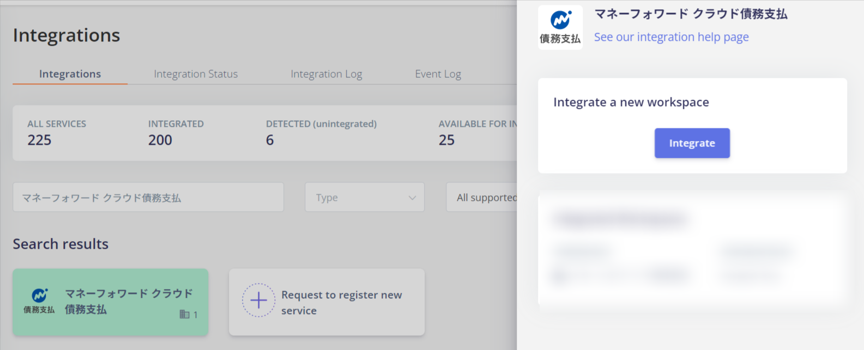Switch to the Integrations tab

pos(70,74)
